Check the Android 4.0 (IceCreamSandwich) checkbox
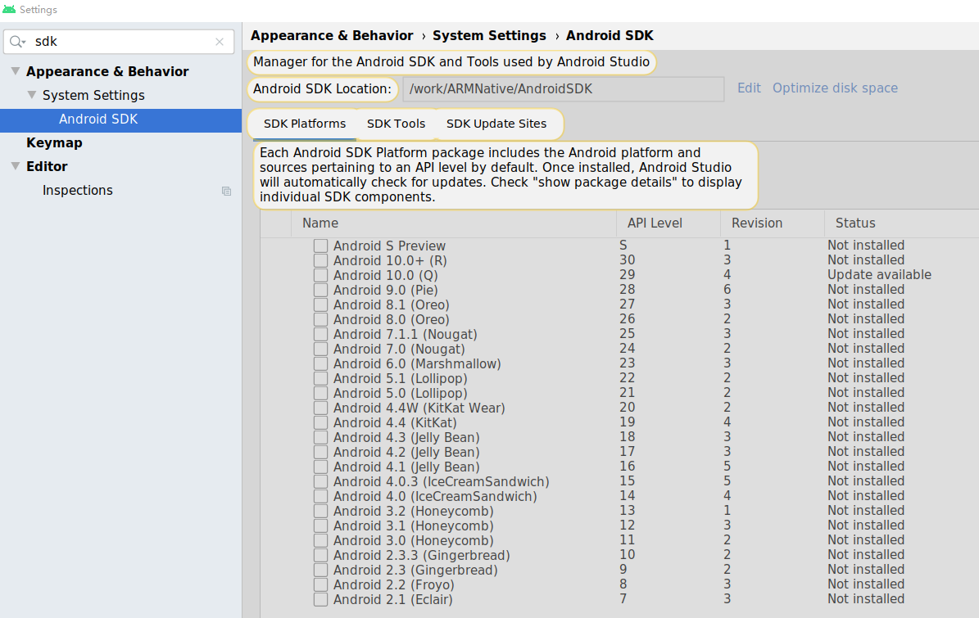The height and width of the screenshot is (618, 979). click(x=320, y=496)
